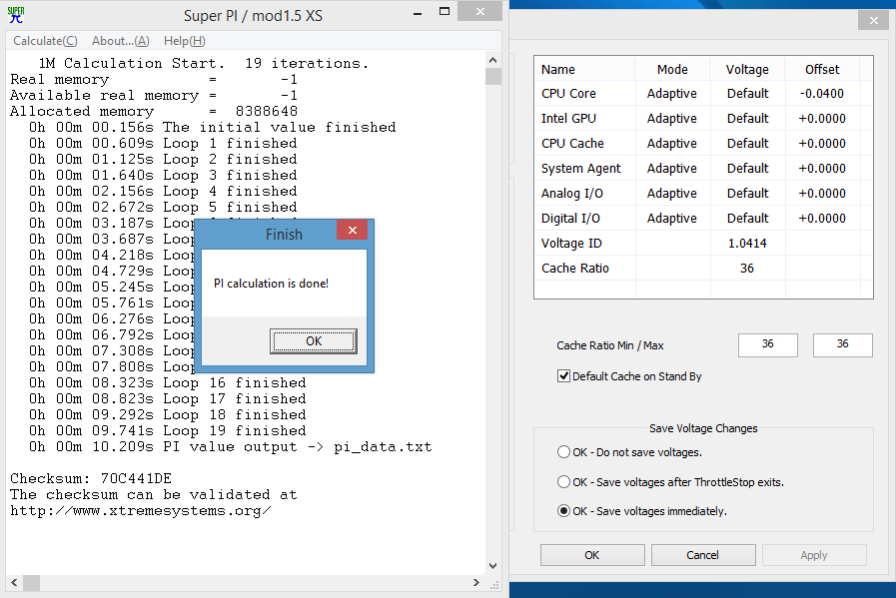Viewport: 896px width, 598px height.
Task: Maximize the Super PI window
Action: tap(444, 11)
